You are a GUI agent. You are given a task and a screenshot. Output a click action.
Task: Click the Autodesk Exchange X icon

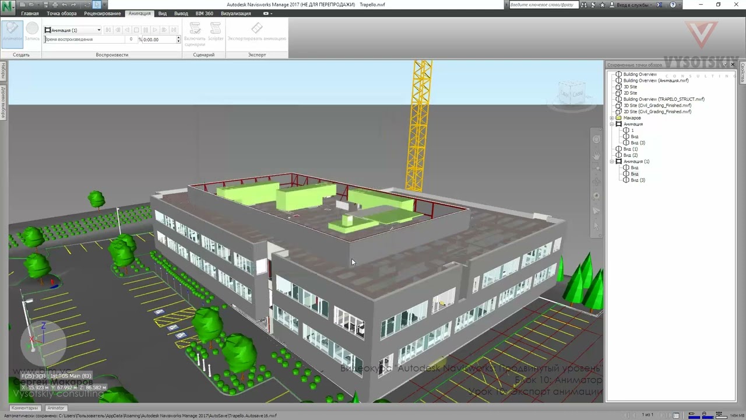click(x=660, y=5)
